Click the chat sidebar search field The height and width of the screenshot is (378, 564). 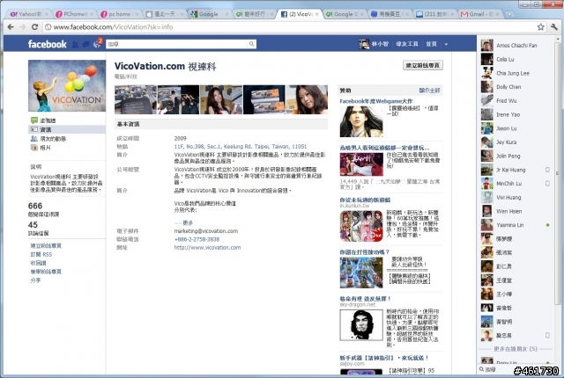pyautogui.click(x=516, y=369)
